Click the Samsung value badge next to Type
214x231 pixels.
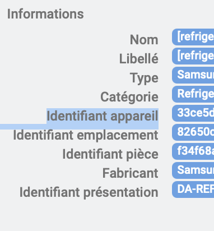[193, 75]
